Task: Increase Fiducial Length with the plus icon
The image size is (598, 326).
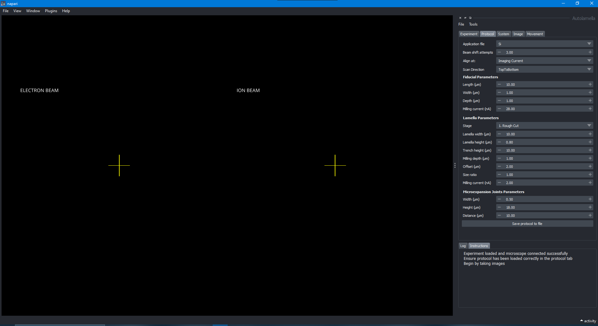Action: pyautogui.click(x=590, y=84)
